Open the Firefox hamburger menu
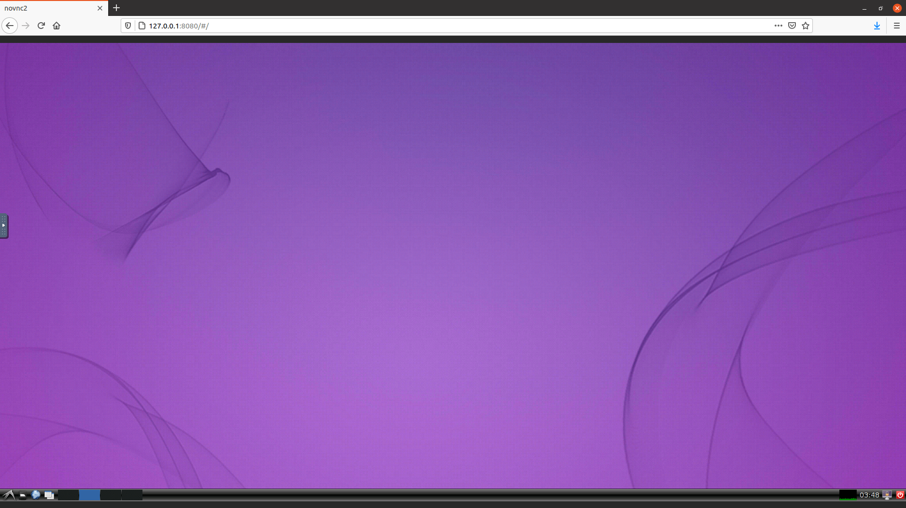906x508 pixels. [x=896, y=26]
